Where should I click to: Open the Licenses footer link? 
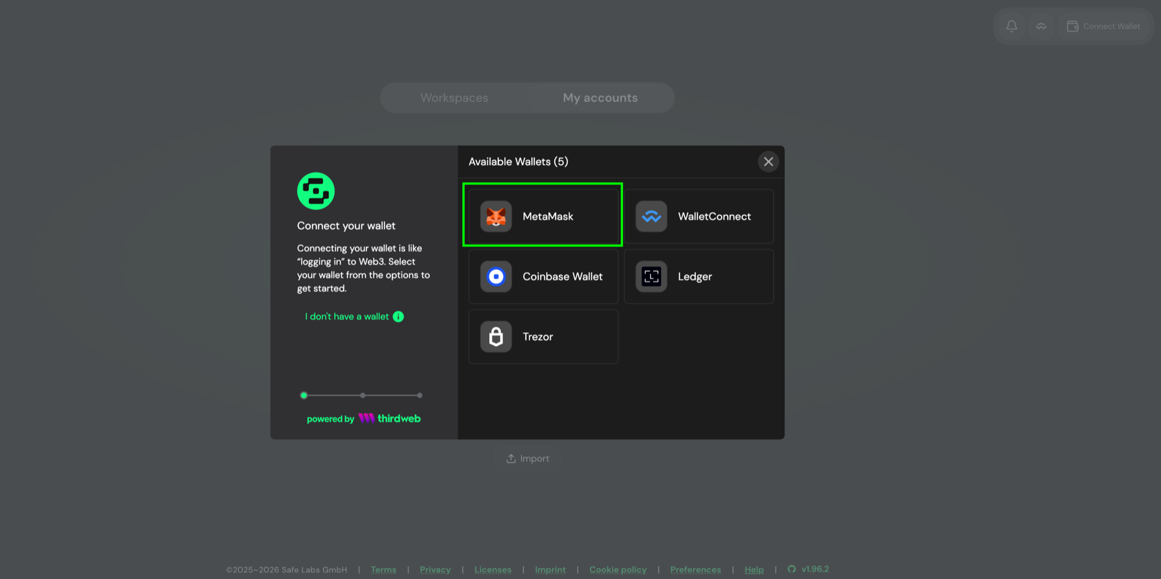[x=493, y=569]
